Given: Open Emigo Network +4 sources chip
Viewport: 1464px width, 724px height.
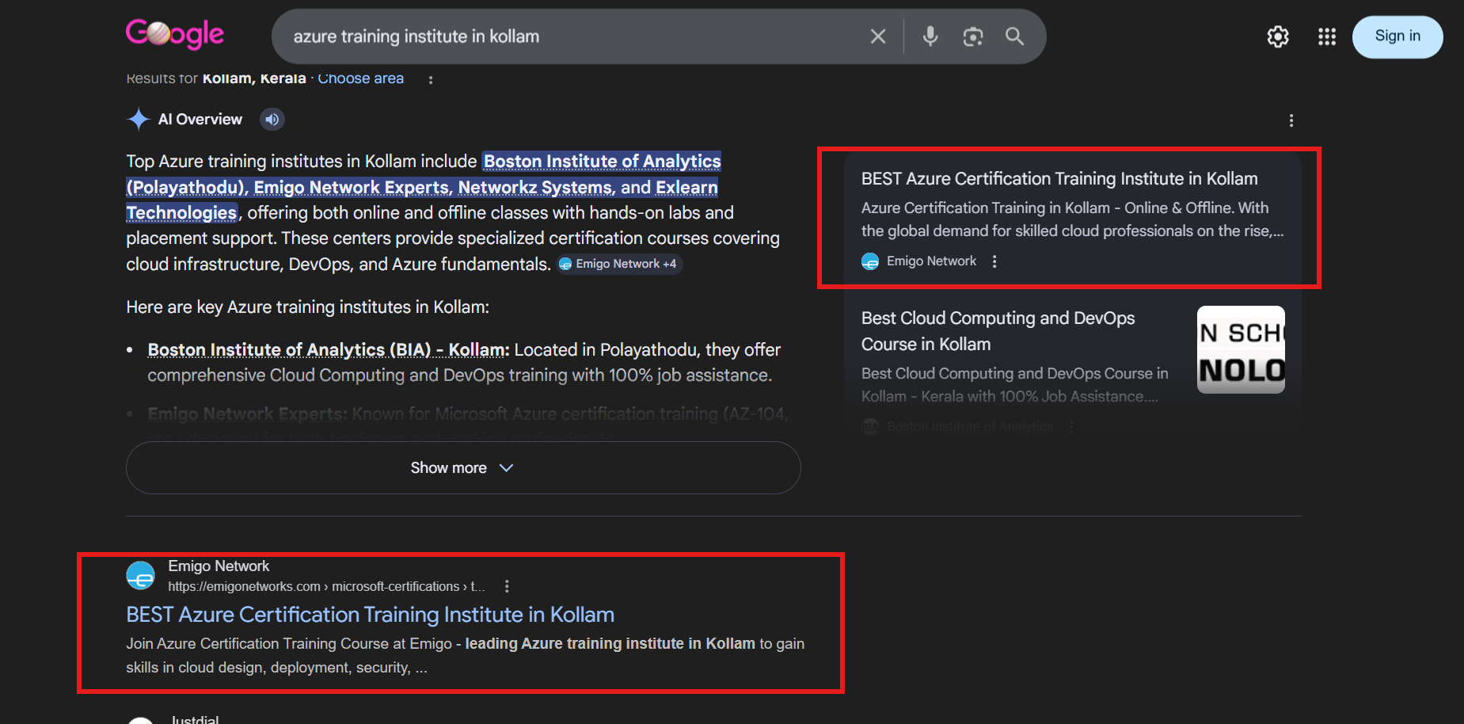Looking at the screenshot, I should pyautogui.click(x=618, y=264).
